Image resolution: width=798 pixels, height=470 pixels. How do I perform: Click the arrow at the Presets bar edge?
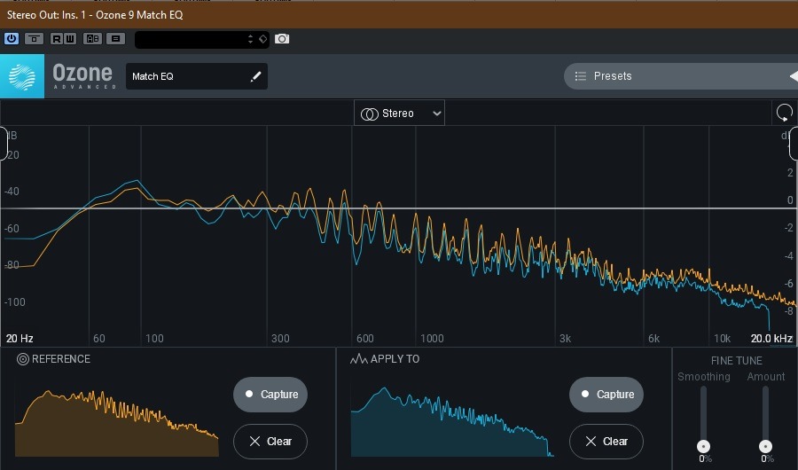tap(794, 76)
